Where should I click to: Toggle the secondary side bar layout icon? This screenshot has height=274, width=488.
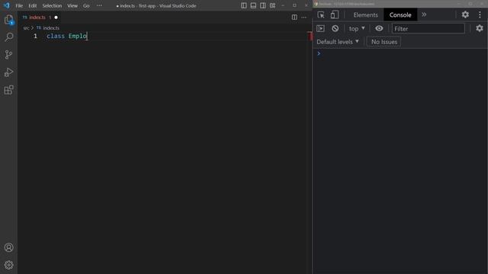click(x=263, y=5)
